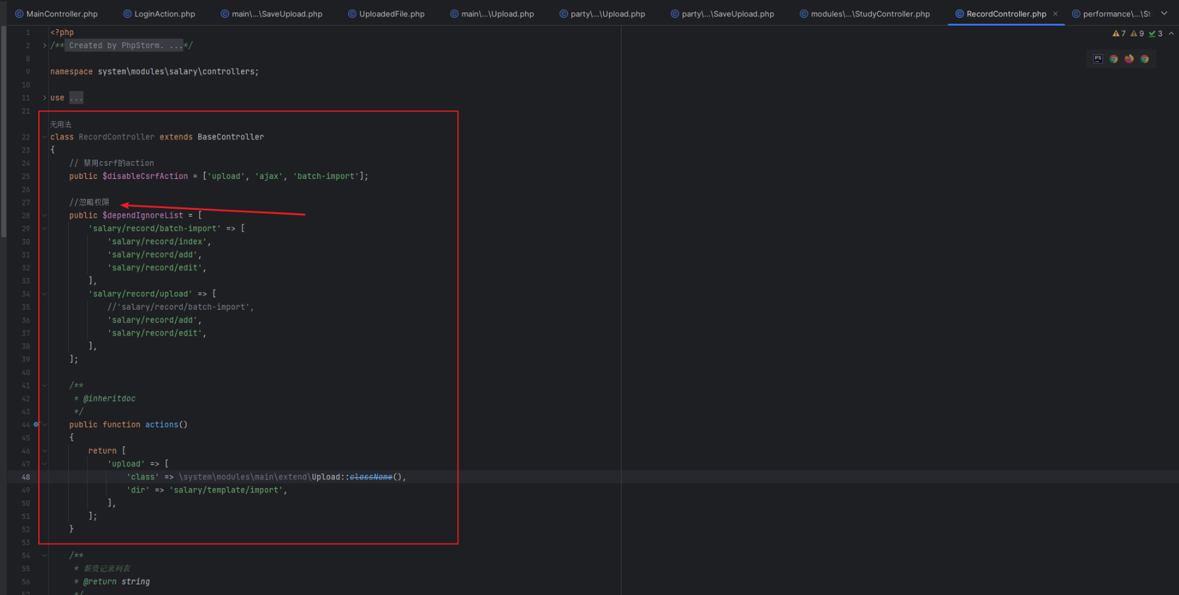Open in Chrome, icon beside PhpStorm icon
Viewport: 1179px width, 595px height.
tap(1114, 59)
